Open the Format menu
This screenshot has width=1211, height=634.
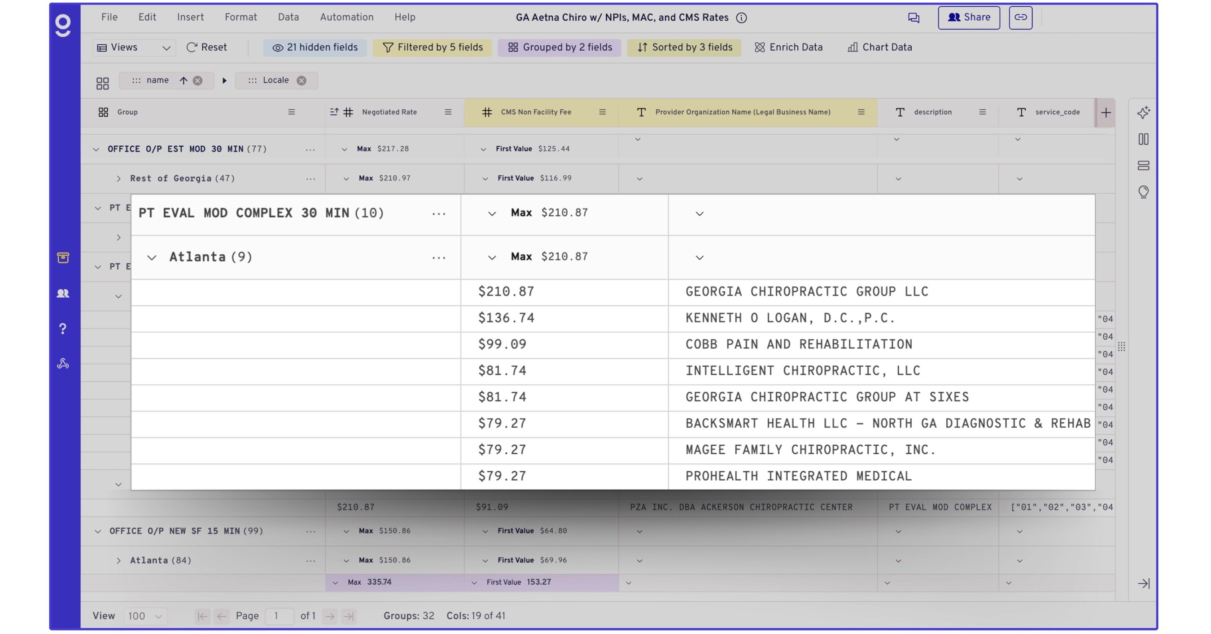[240, 17]
